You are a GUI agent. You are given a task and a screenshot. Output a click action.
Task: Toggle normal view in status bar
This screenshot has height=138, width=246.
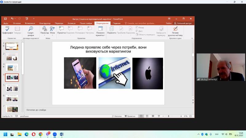click(x=141, y=116)
